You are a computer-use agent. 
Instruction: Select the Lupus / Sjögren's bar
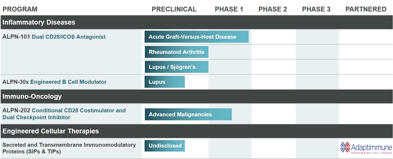pyautogui.click(x=177, y=67)
